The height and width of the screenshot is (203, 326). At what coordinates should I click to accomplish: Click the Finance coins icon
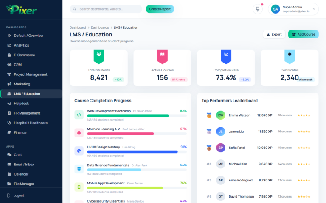pyautogui.click(x=9, y=132)
